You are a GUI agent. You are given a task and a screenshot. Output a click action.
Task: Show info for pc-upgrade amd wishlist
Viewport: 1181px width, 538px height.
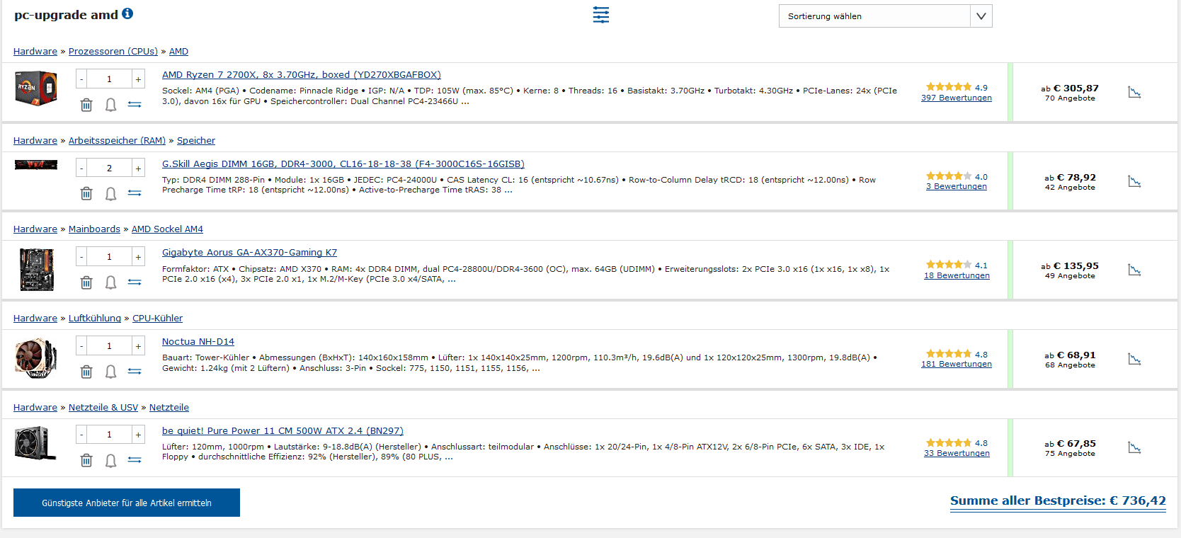tap(127, 13)
